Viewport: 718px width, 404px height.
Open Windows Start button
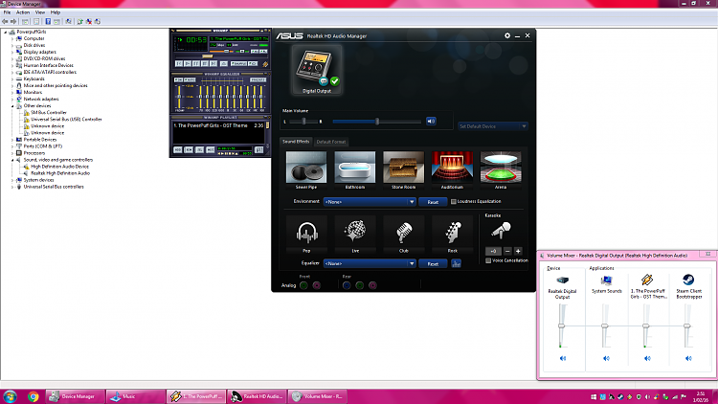(x=10, y=396)
